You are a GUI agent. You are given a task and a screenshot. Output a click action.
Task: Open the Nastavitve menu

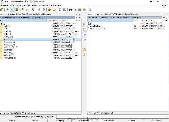click(43, 5)
